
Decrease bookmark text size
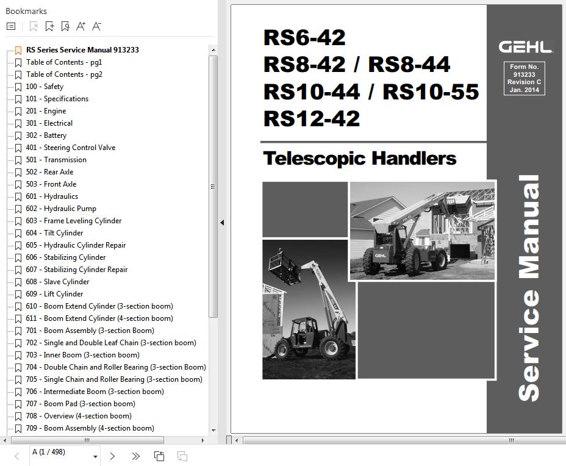tap(96, 26)
